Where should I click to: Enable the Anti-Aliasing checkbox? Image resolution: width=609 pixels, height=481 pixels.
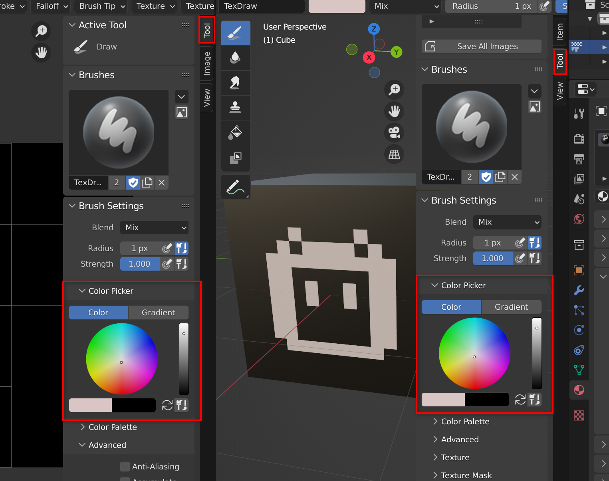(125, 467)
